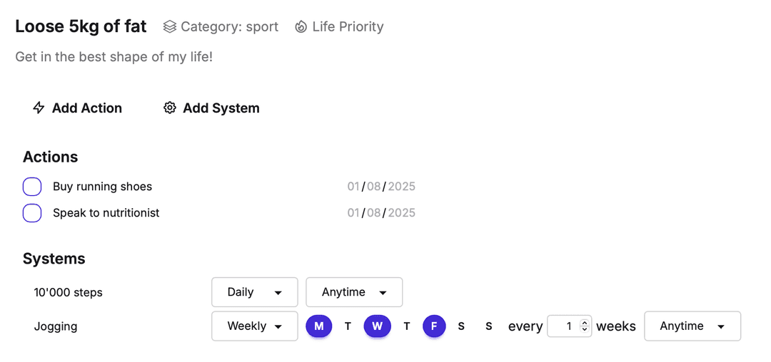Mark Speak to nutritionist as done
This screenshot has width=771, height=362.
pos(32,213)
